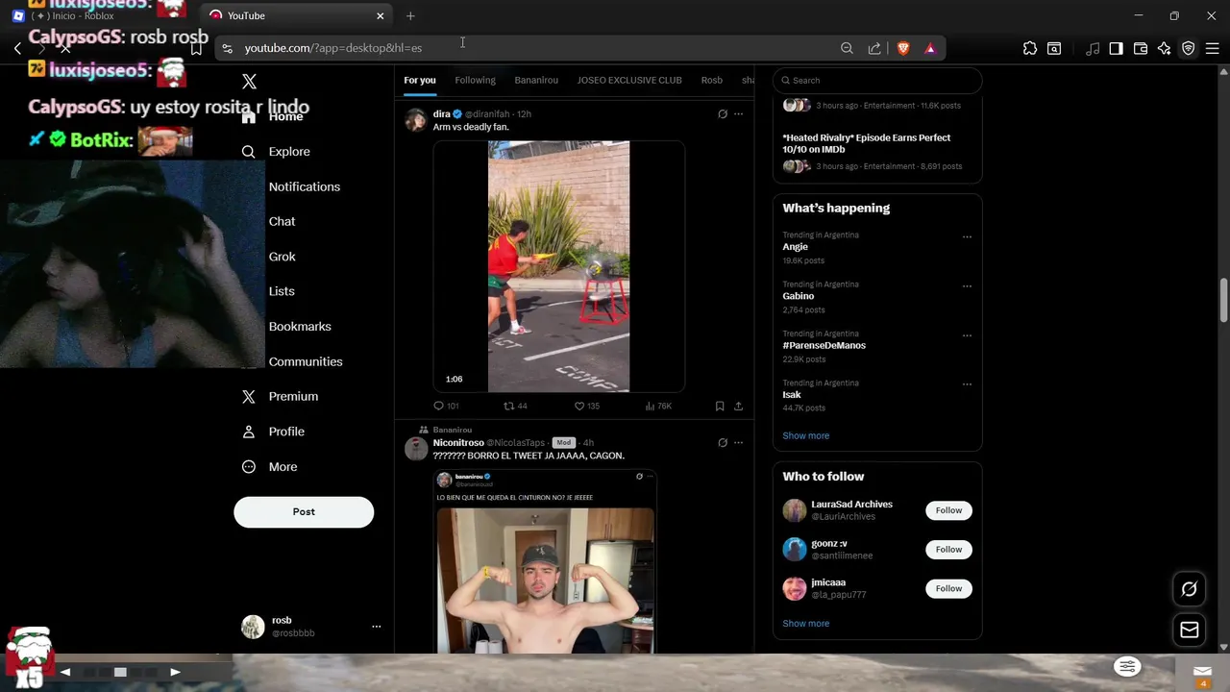Switch to the Following tab

tap(476, 81)
